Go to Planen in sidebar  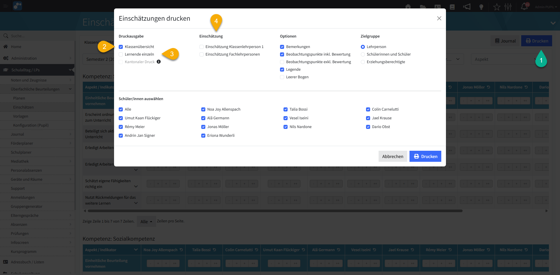pyautogui.click(x=19, y=98)
